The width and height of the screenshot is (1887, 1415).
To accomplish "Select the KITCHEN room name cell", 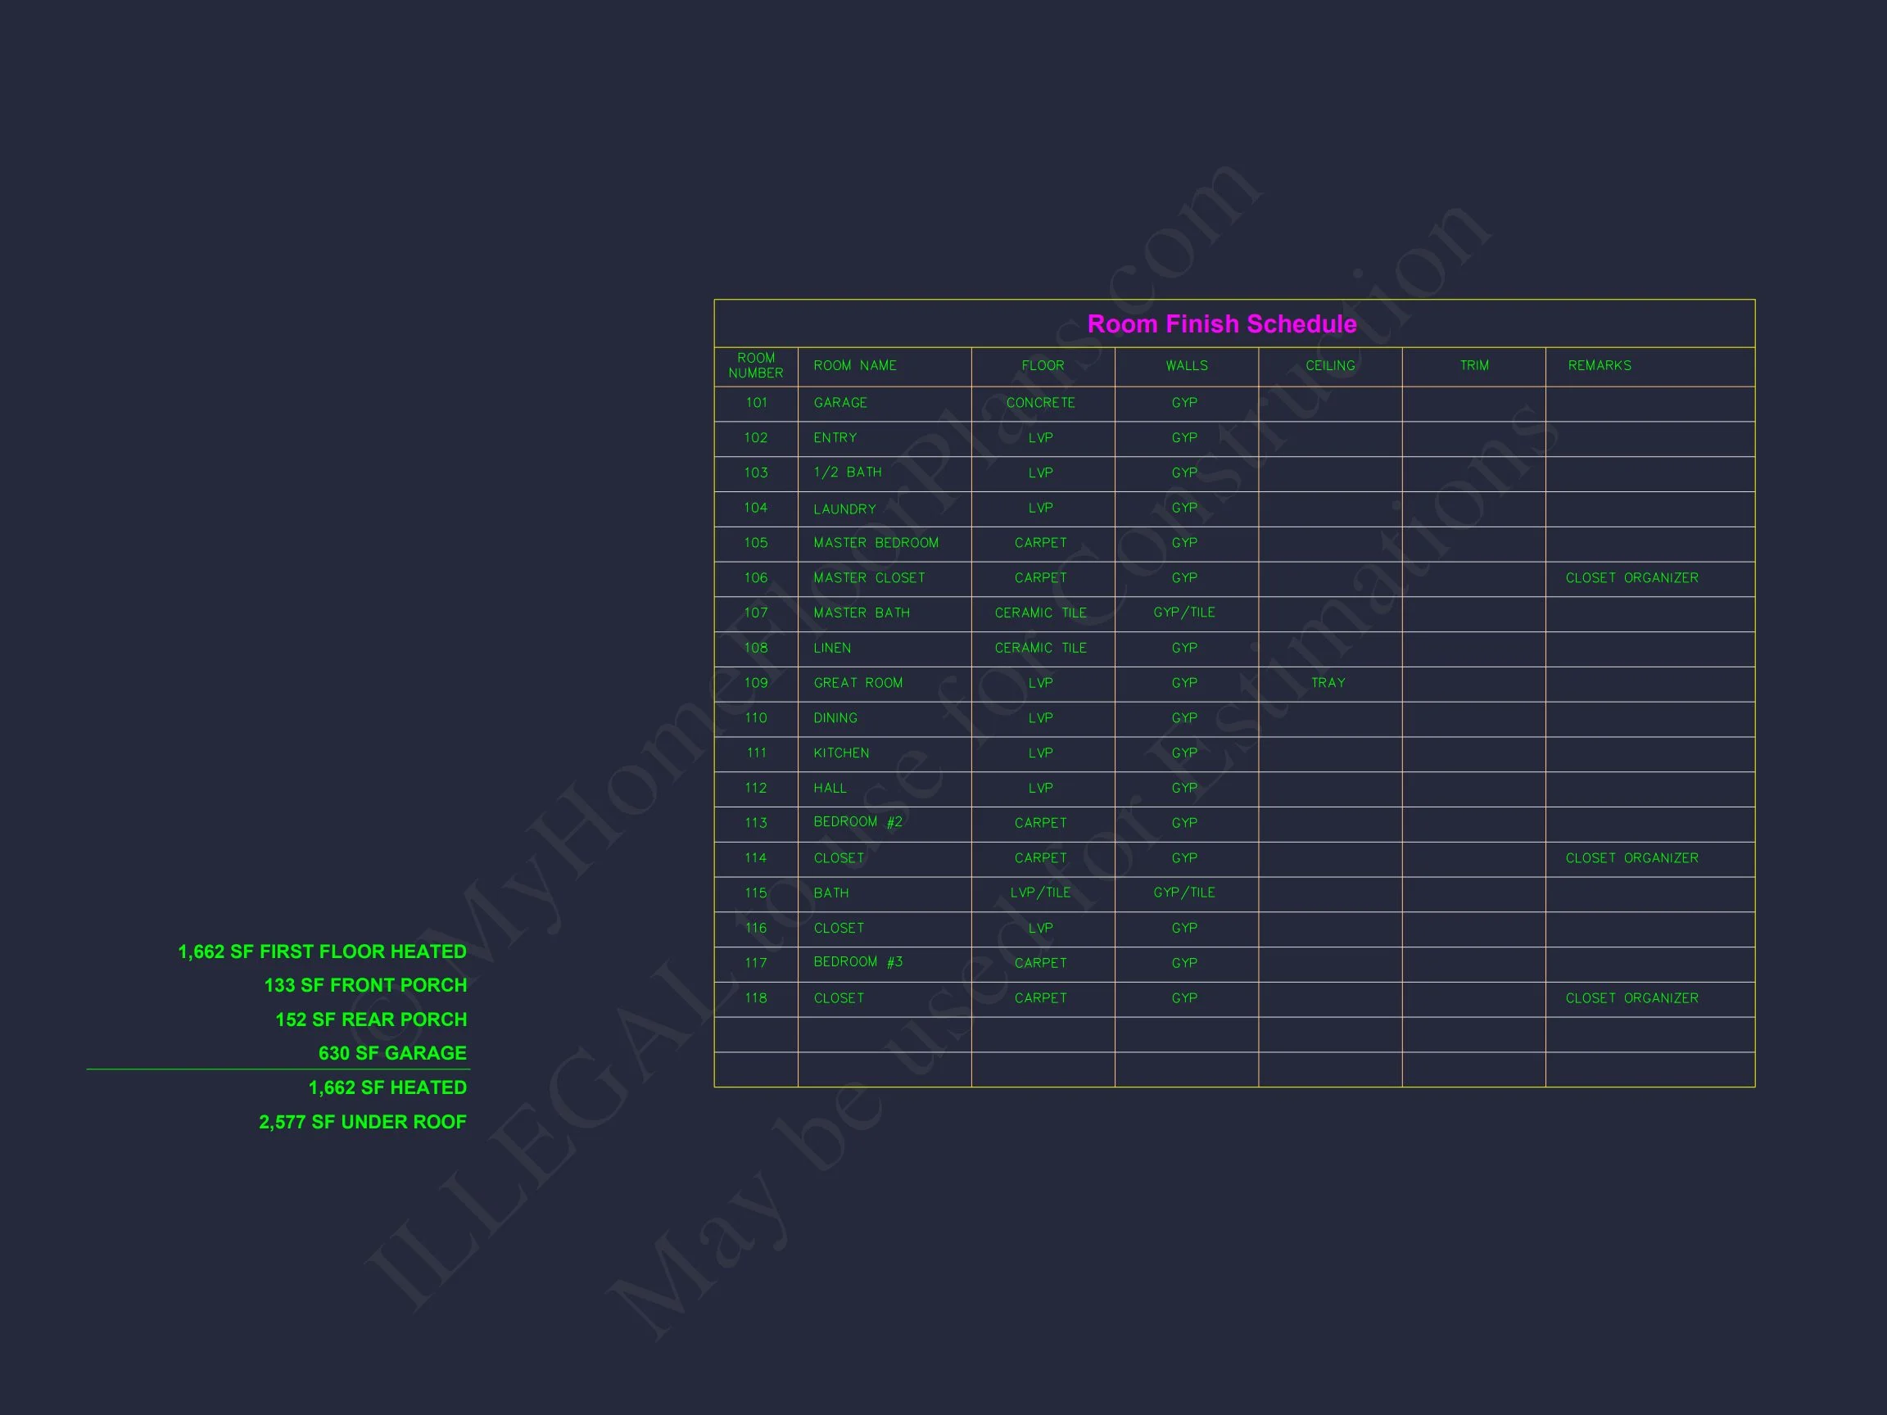I will pos(841,753).
